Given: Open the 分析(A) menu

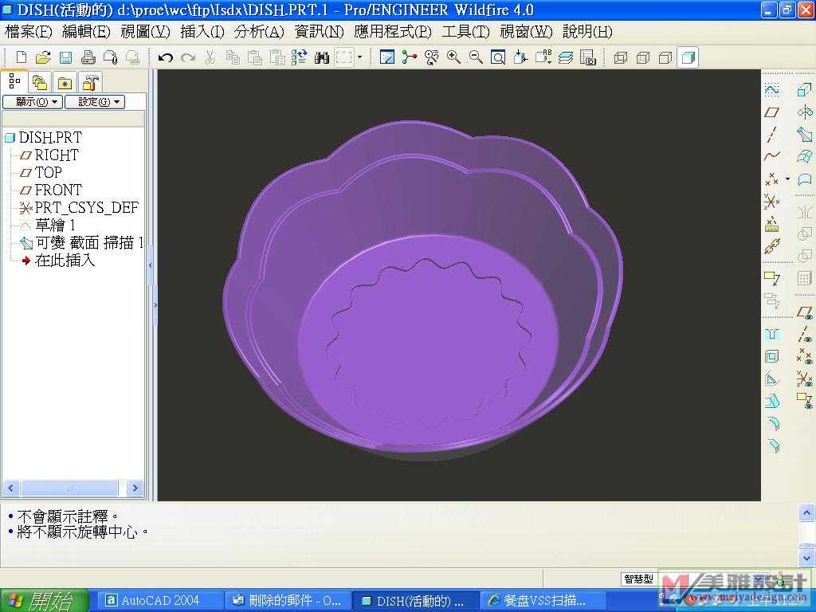Looking at the screenshot, I should (x=259, y=32).
